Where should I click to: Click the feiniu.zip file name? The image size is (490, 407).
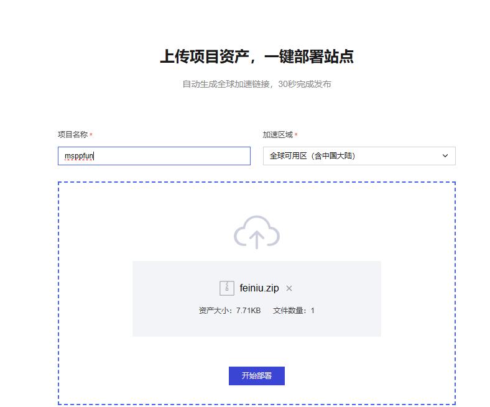[259, 288]
